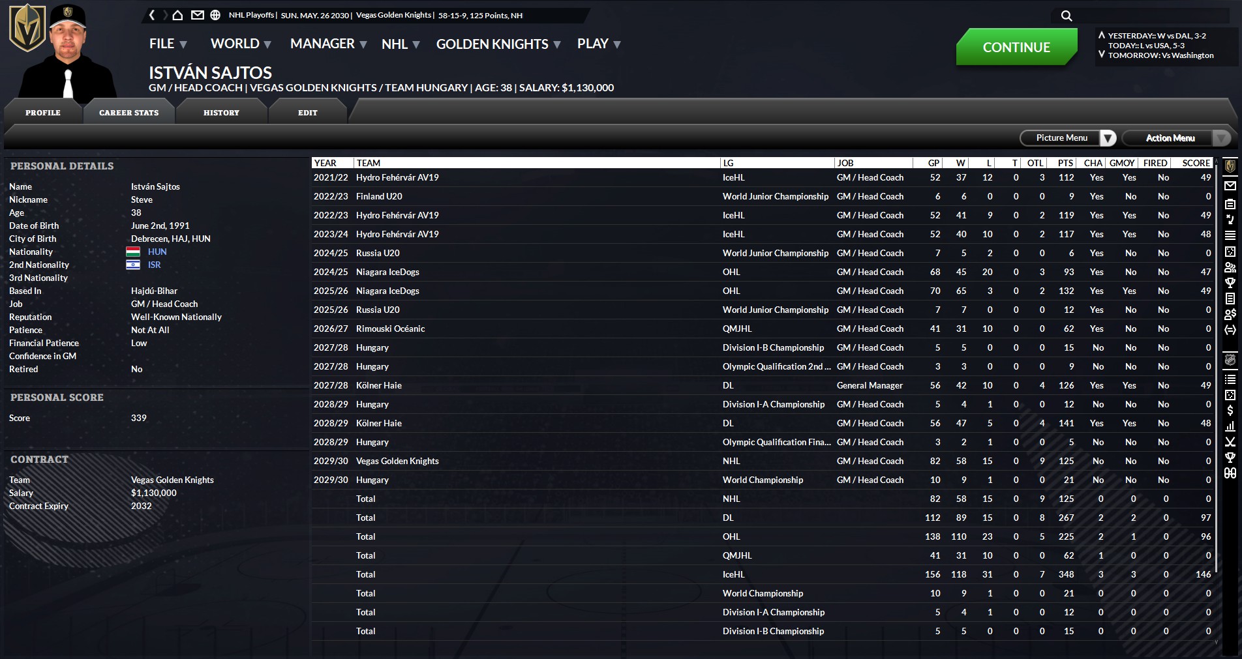The height and width of the screenshot is (659, 1242).
Task: Open the History tab
Action: click(x=222, y=113)
